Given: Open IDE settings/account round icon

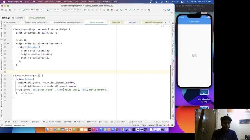Looking at the screenshot, I should pos(168,10).
